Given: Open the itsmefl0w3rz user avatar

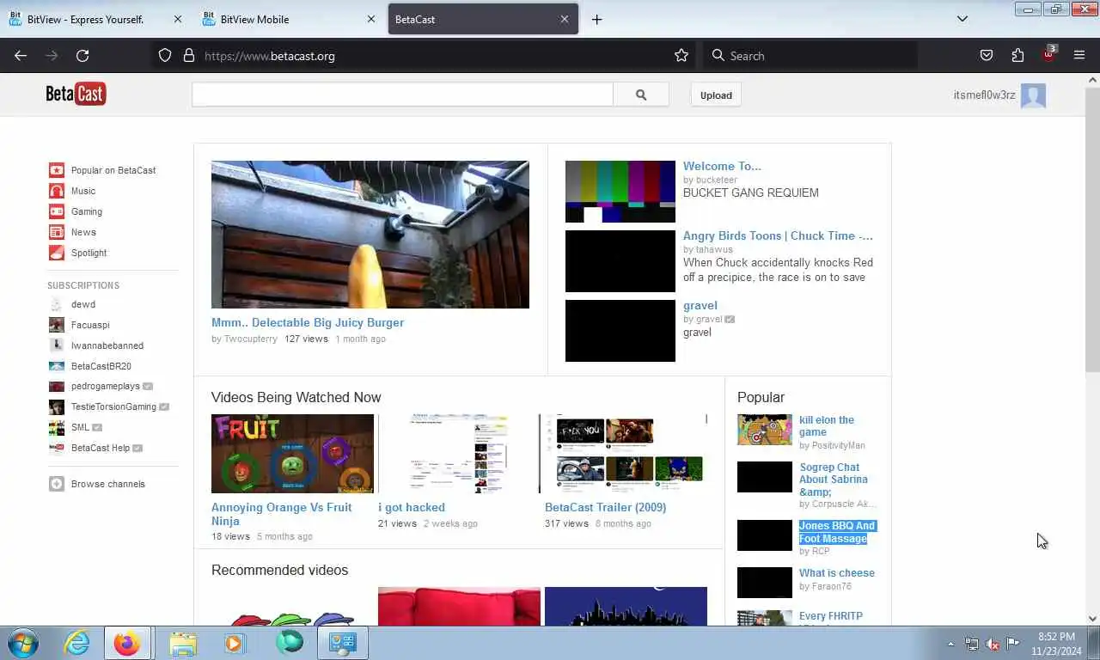Looking at the screenshot, I should tap(1033, 95).
